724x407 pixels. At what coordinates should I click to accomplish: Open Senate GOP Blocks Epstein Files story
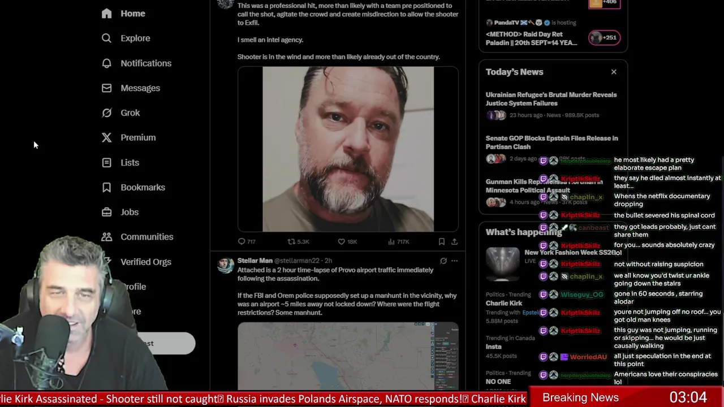point(551,142)
